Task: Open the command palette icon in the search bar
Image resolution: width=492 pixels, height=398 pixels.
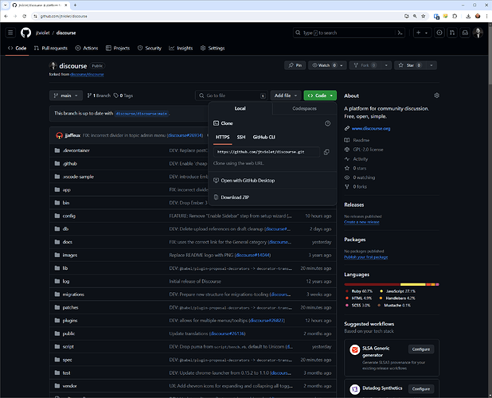Action: tap(400, 33)
